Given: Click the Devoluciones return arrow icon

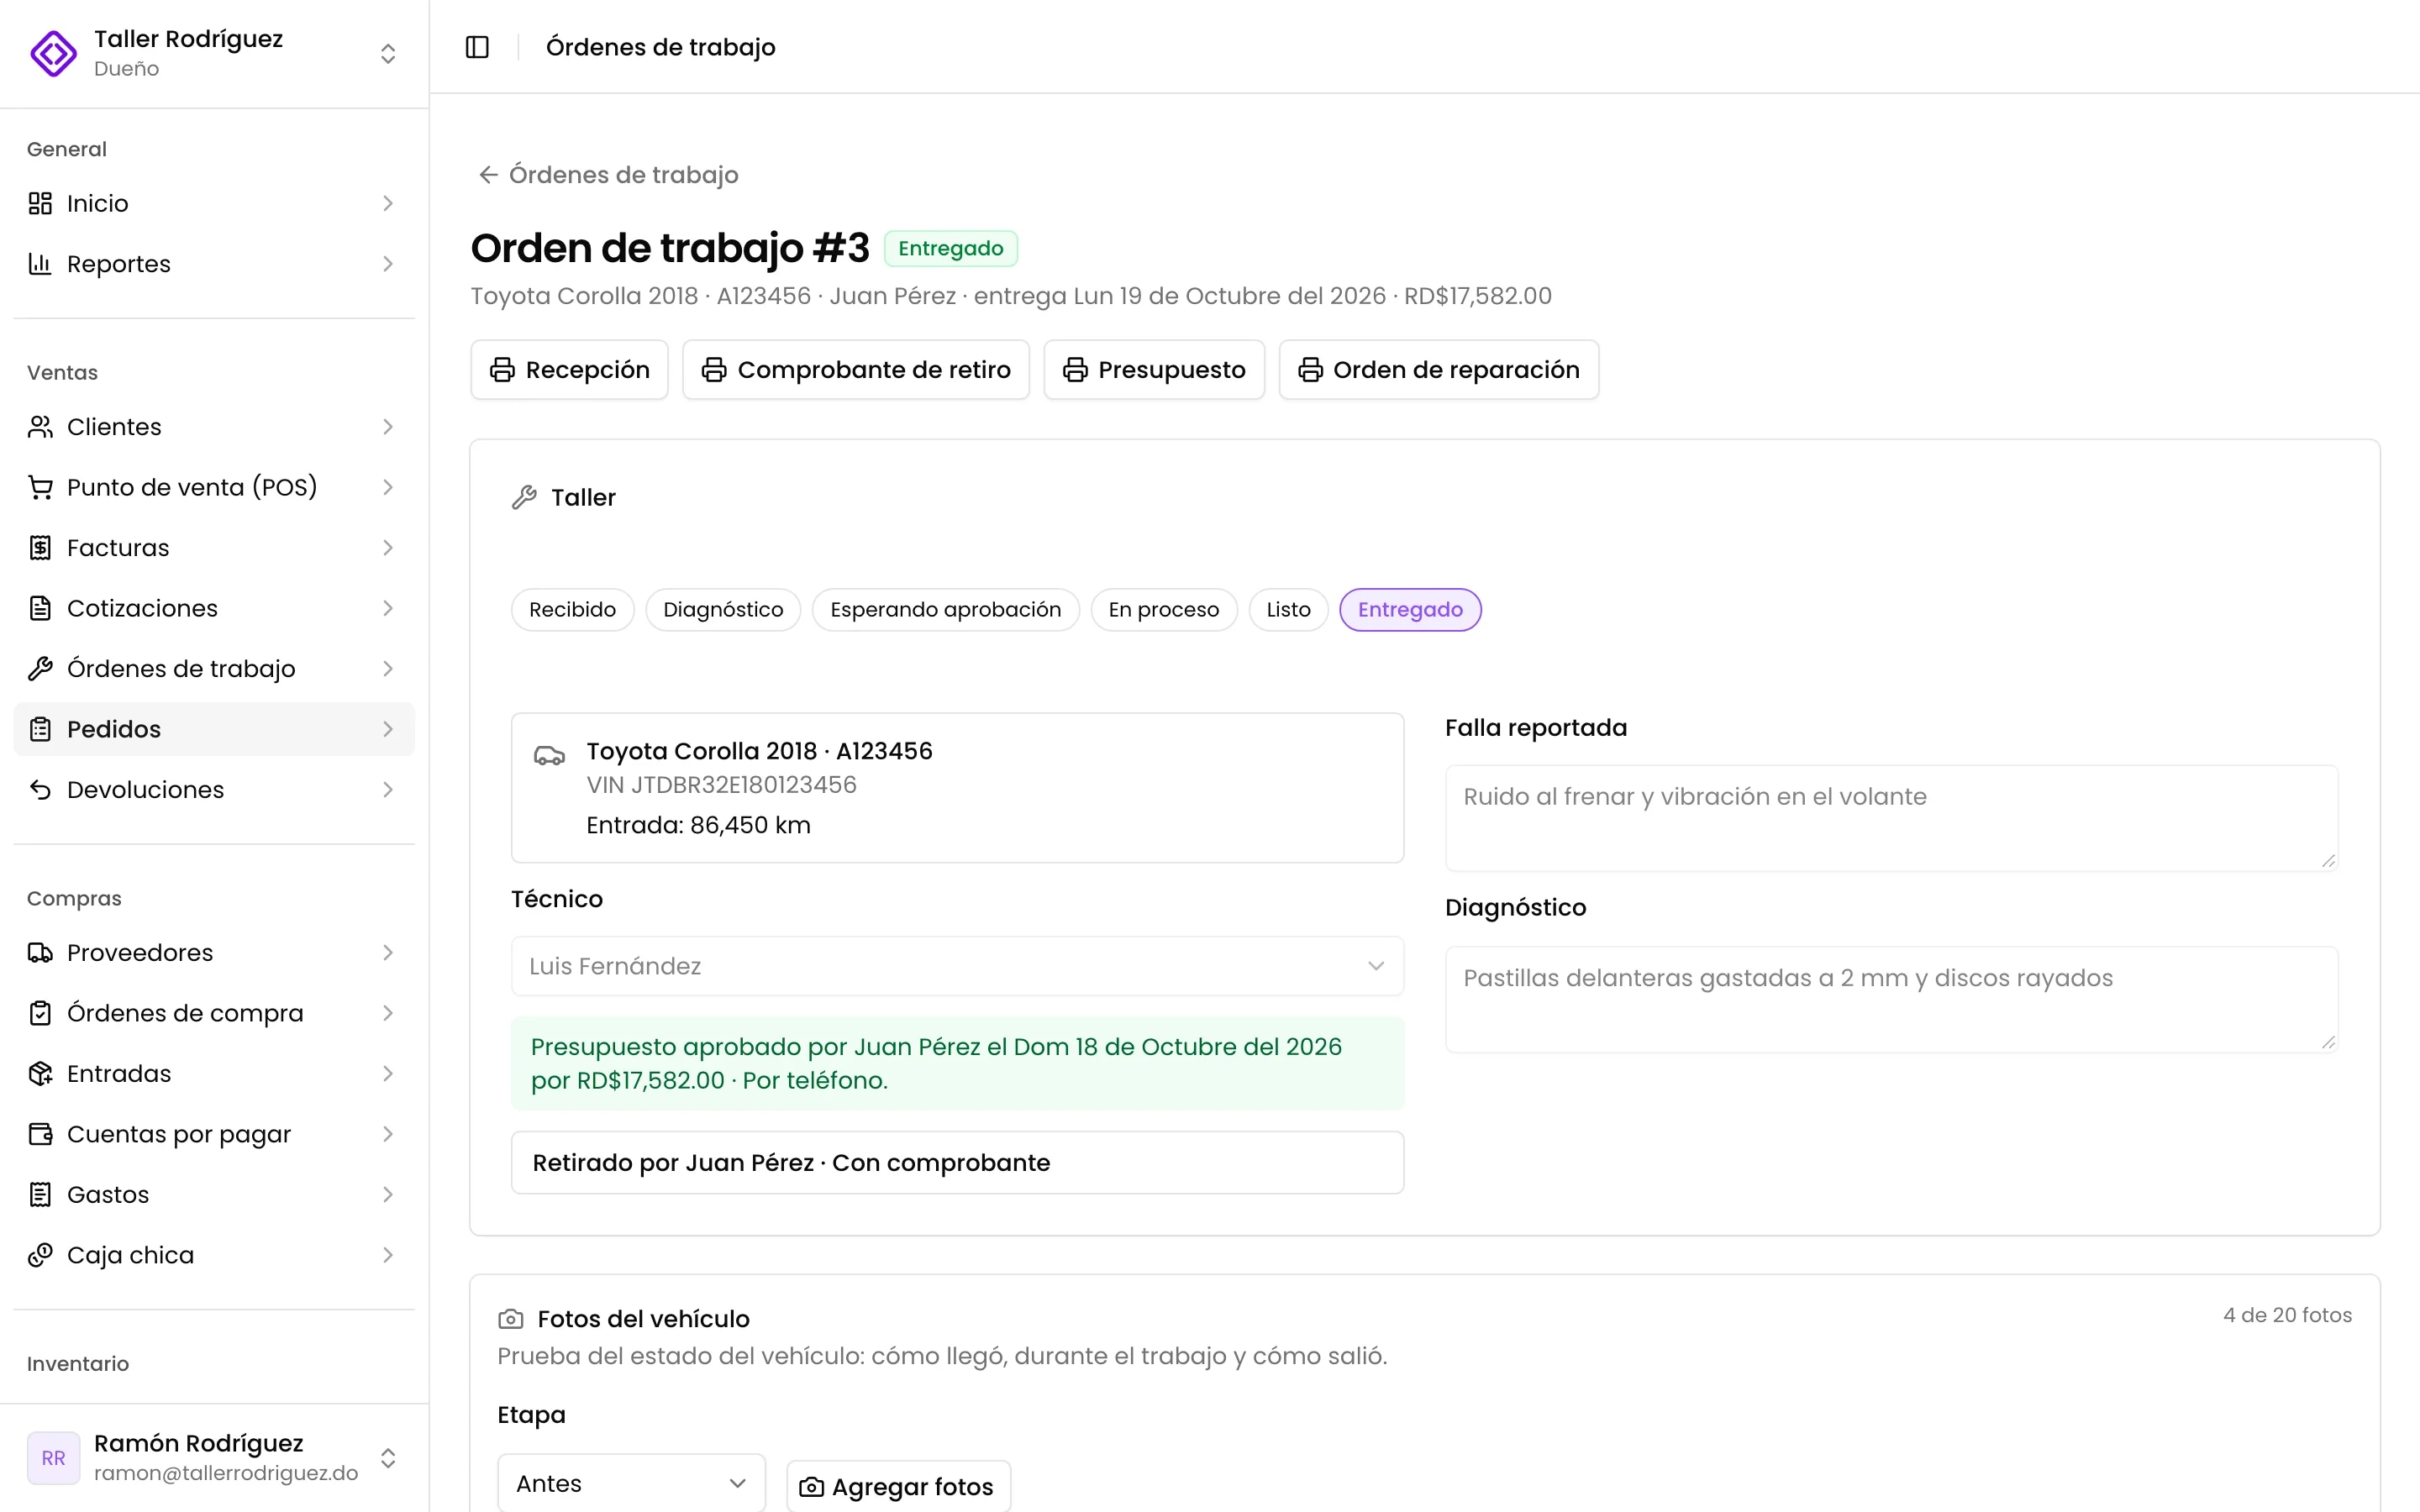Looking at the screenshot, I should [40, 790].
